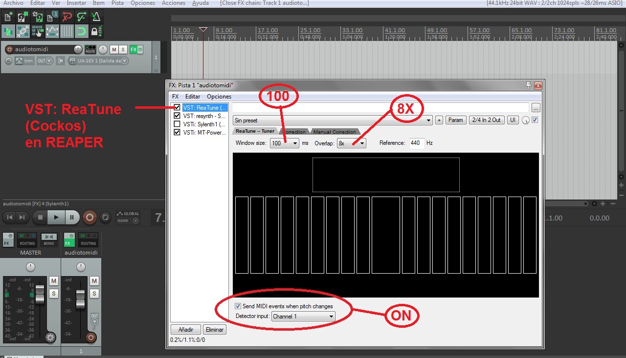This screenshot has height=358, width=626.
Task: Open master settings gear icon in mixer
Action: click(49, 337)
